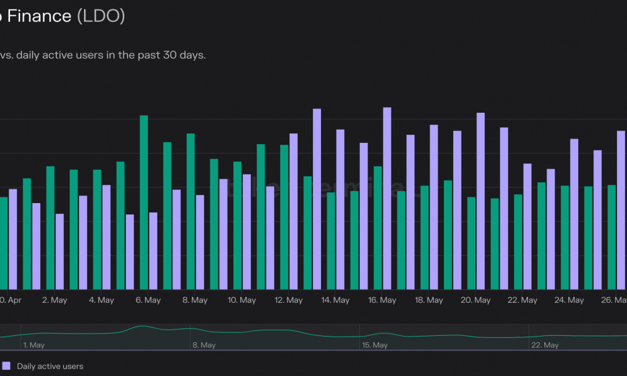Click the purple bar for 10. May
Image resolution: width=627 pixels, height=376 pixels.
pos(246,232)
